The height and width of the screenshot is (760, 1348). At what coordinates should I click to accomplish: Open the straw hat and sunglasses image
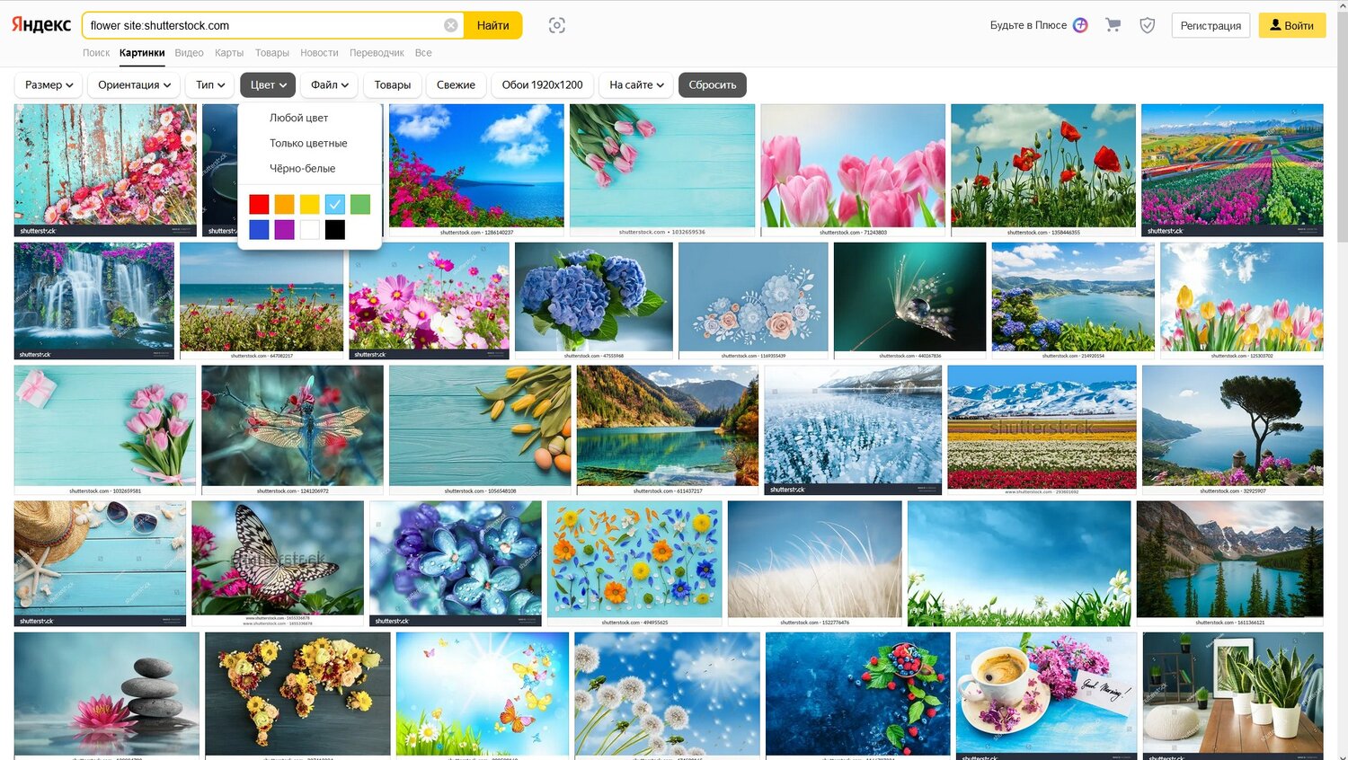point(100,563)
